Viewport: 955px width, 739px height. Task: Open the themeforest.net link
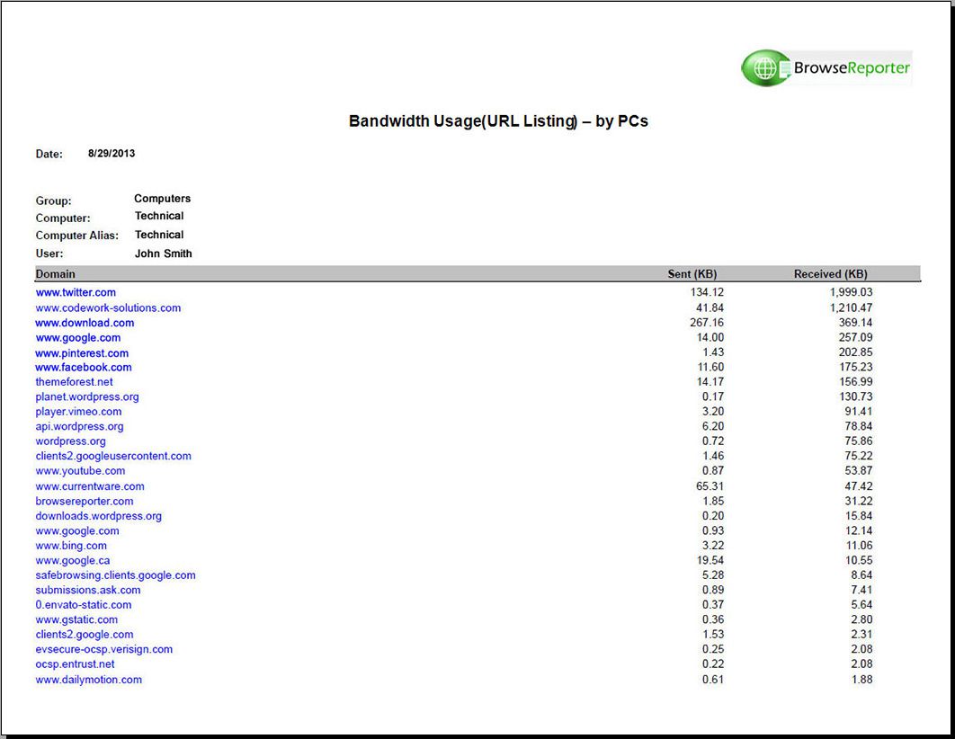point(74,381)
